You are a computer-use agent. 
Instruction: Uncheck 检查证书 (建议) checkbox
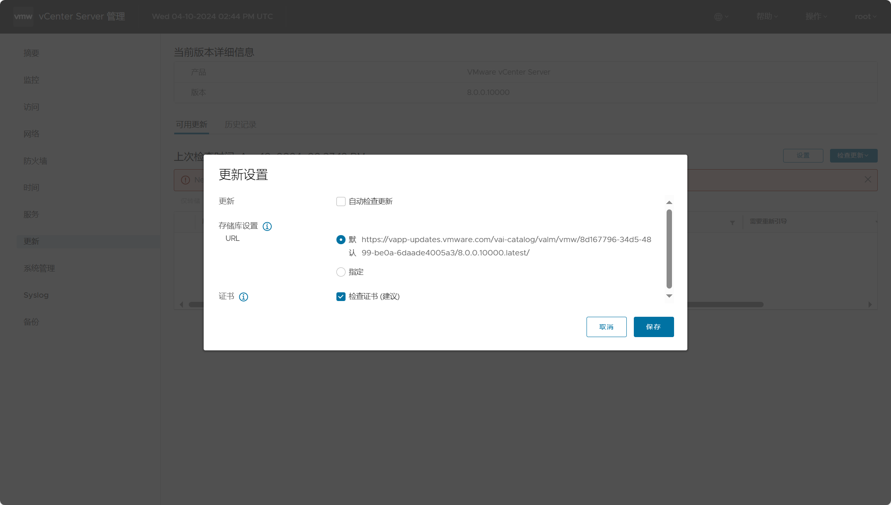(341, 296)
